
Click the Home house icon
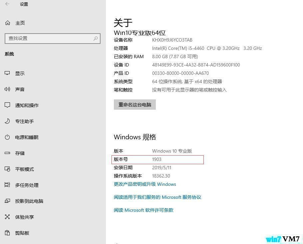(x=8, y=23)
